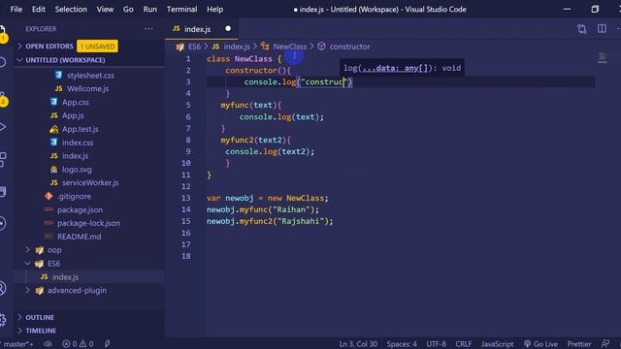Expand the Outline panel
The height and width of the screenshot is (349, 621).
[40, 317]
